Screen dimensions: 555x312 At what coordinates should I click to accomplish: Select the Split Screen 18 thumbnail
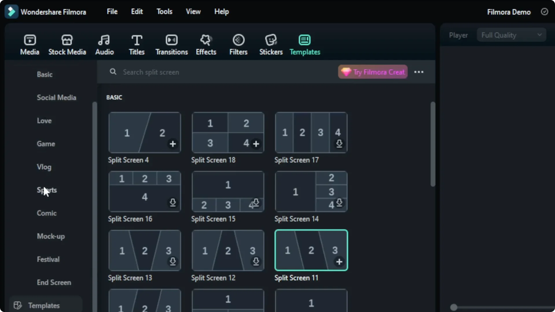[x=228, y=133]
